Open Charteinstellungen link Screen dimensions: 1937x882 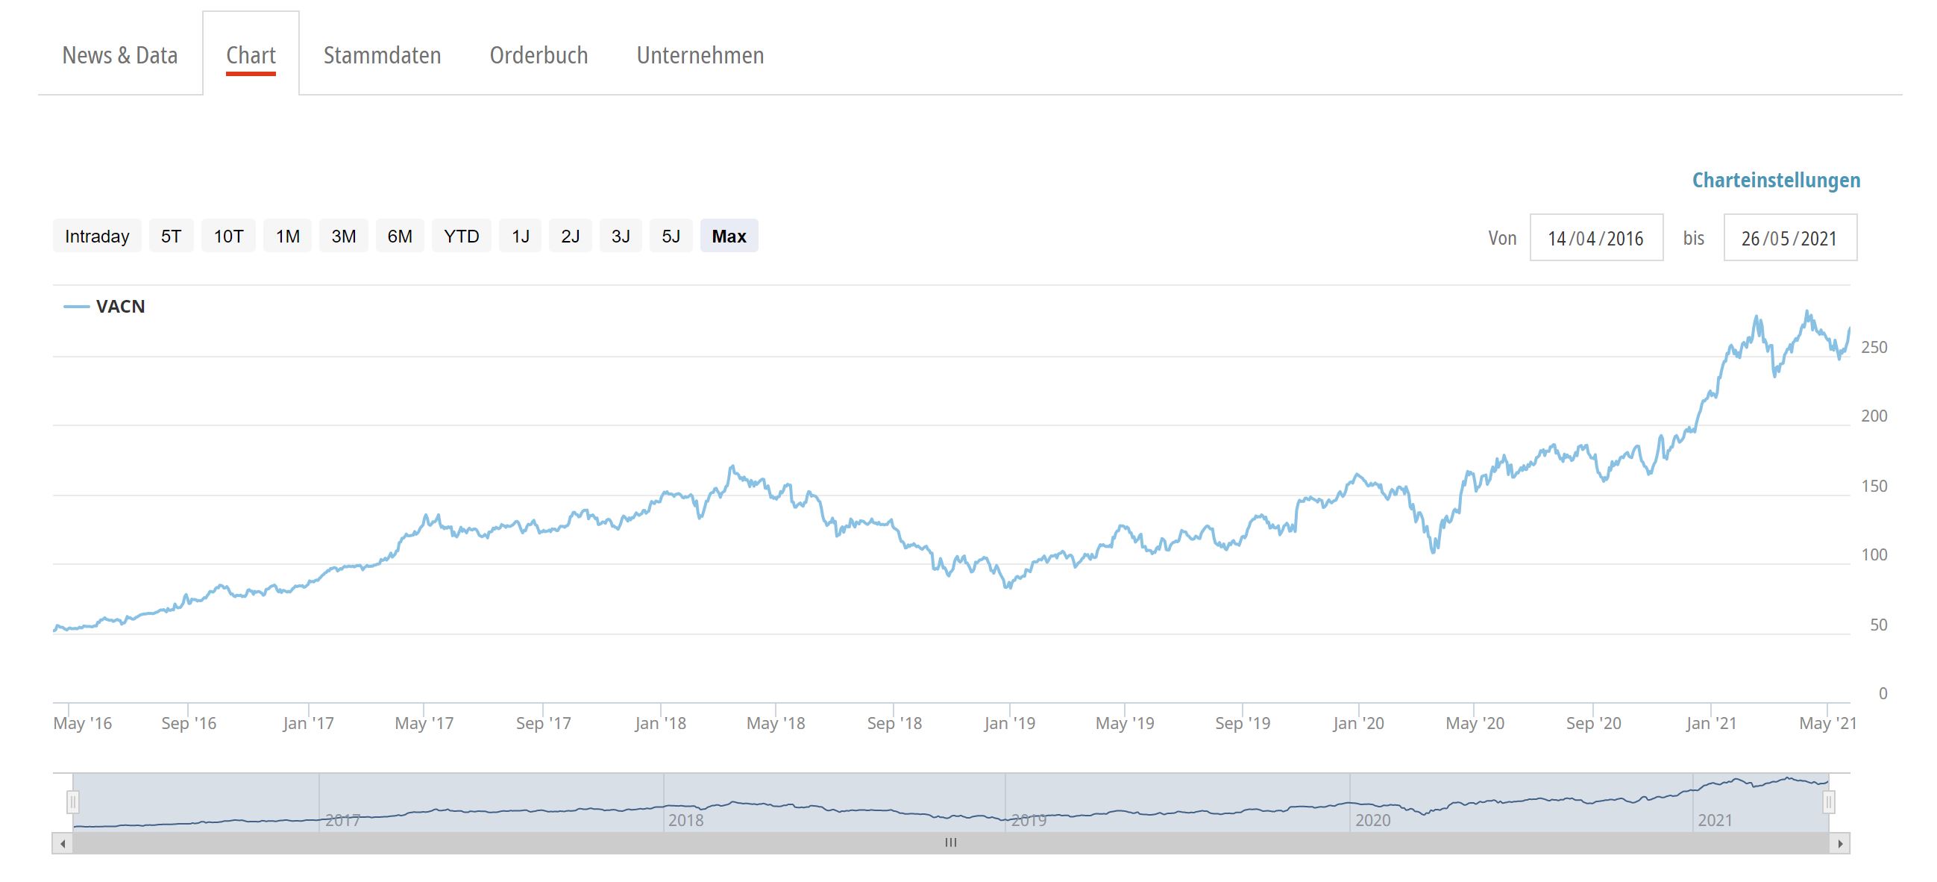click(x=1776, y=180)
